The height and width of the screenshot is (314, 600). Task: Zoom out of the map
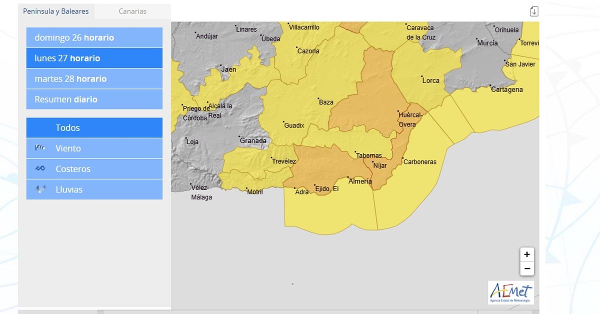[527, 268]
